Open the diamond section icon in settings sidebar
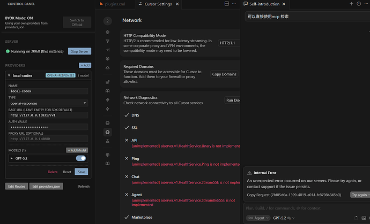 (107, 100)
